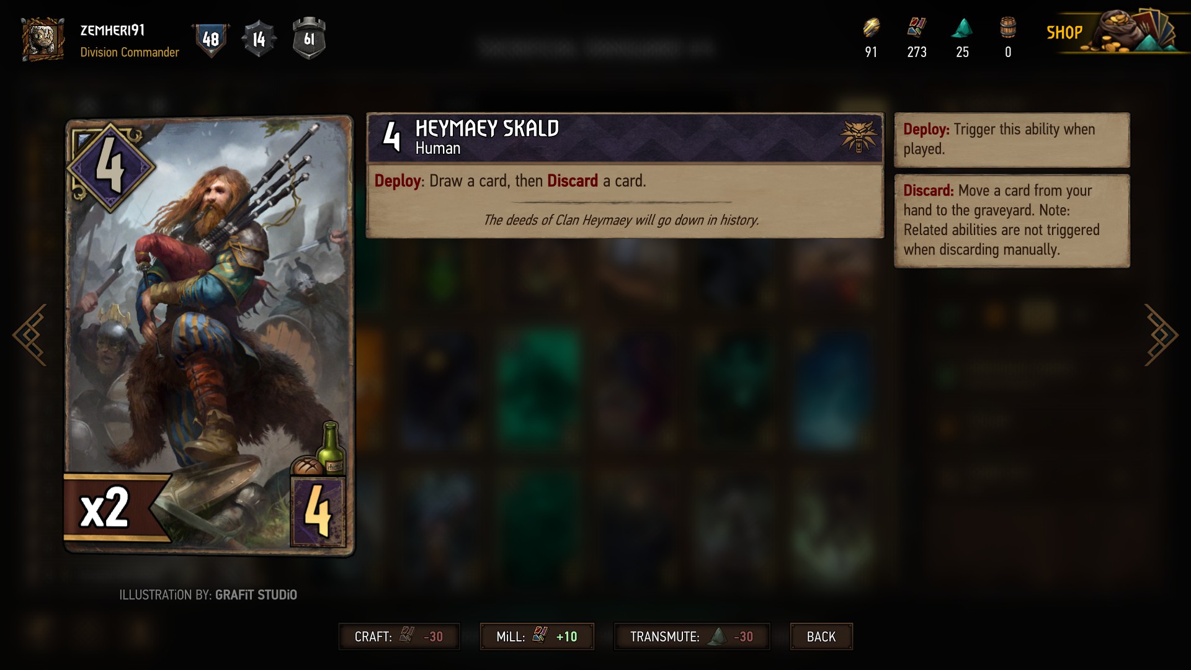
Task: Craft this card for 30 scraps
Action: tap(399, 636)
